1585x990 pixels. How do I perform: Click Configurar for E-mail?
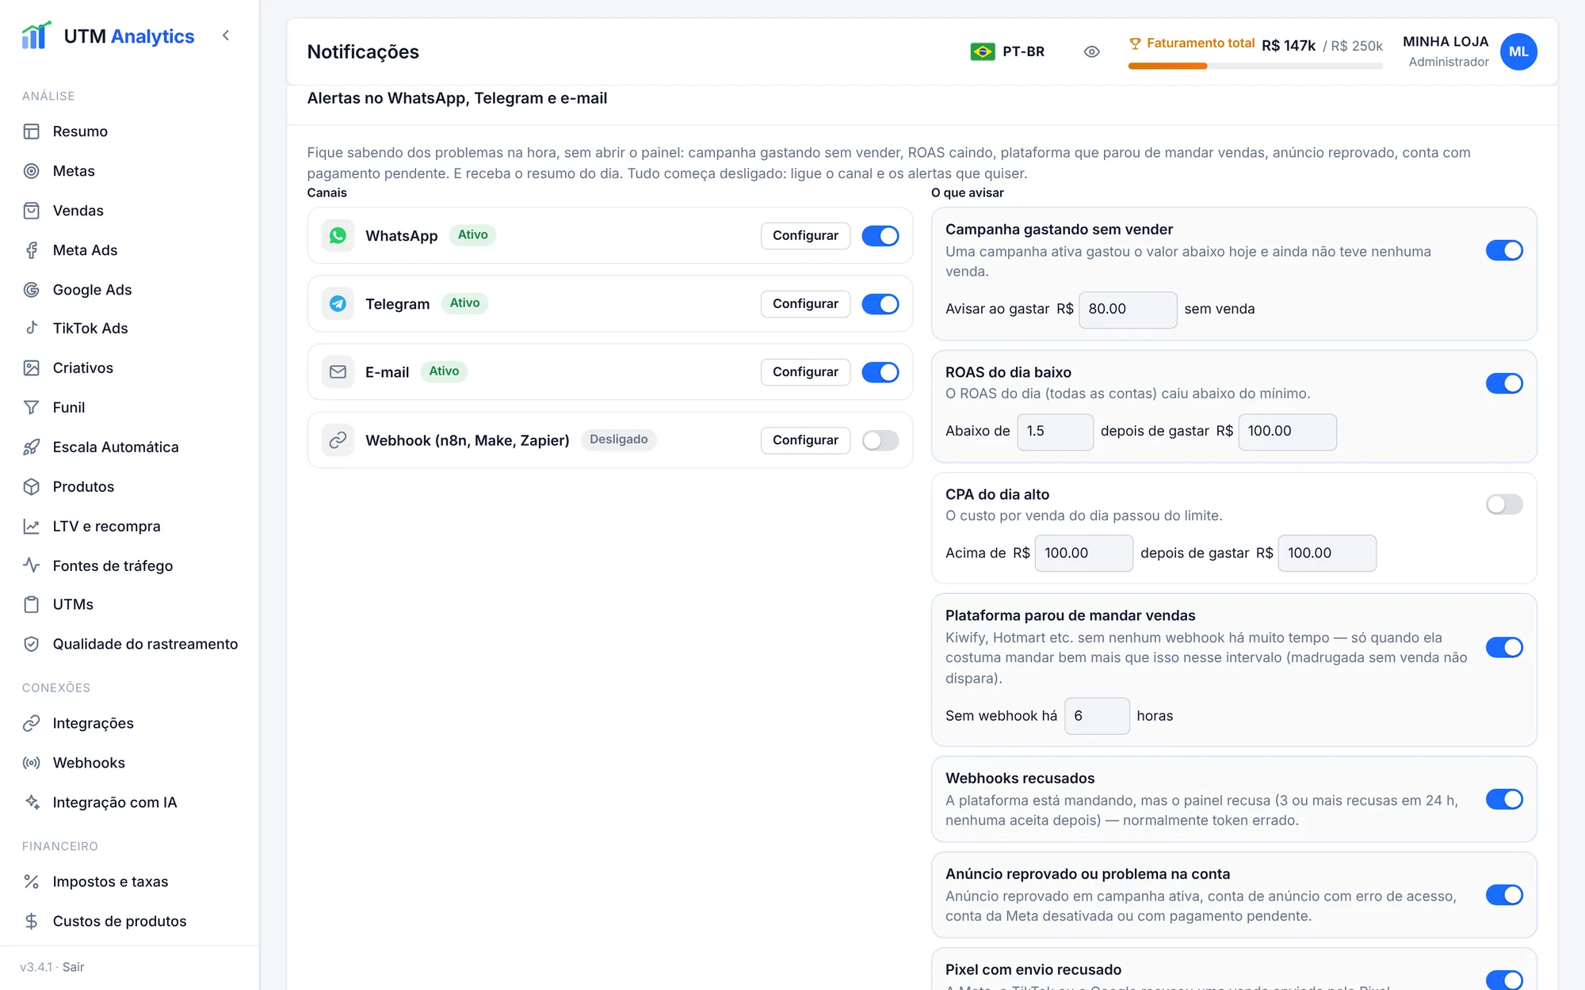tap(805, 372)
